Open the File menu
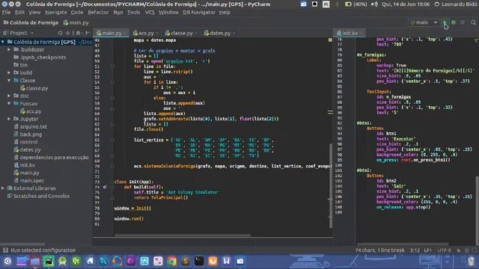479x269 pixels. click(x=6, y=13)
